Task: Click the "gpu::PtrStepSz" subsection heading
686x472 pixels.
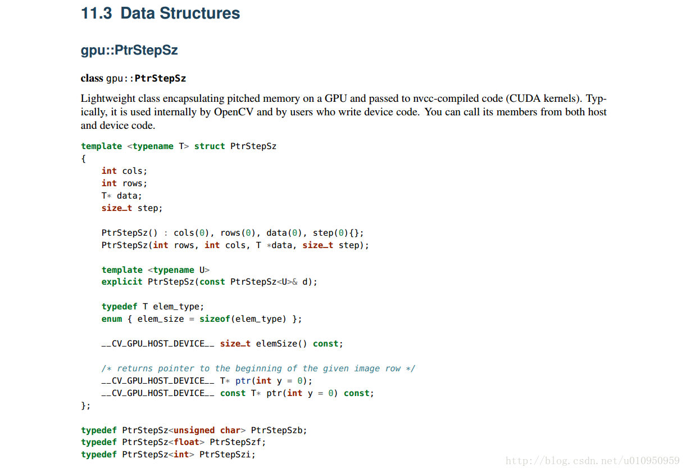Action: [x=129, y=50]
